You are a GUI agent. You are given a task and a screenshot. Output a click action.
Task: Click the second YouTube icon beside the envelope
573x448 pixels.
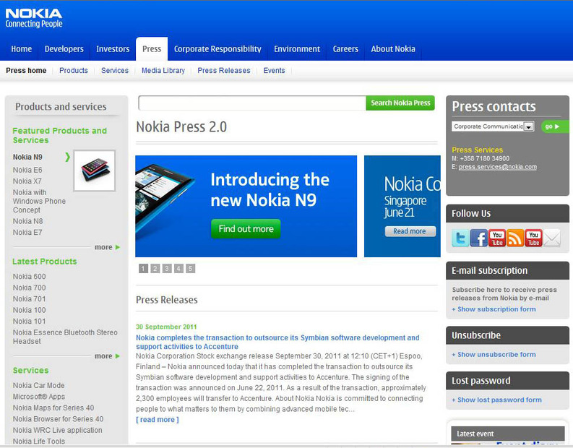point(533,238)
